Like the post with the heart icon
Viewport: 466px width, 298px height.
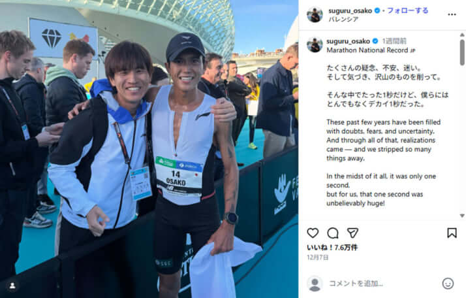pos(313,233)
